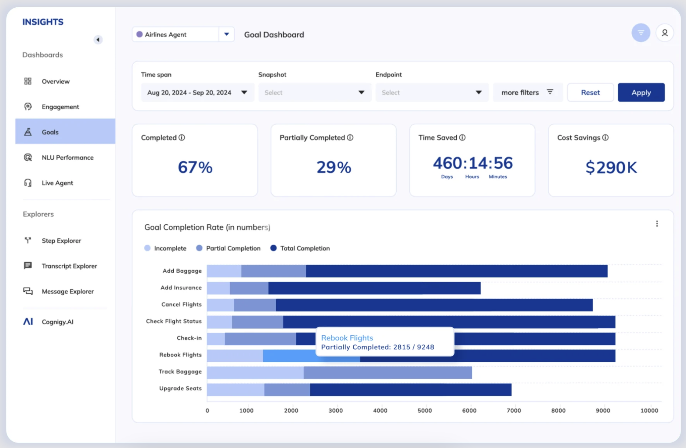
Task: Click the Overview grid icon
Action: (x=28, y=81)
